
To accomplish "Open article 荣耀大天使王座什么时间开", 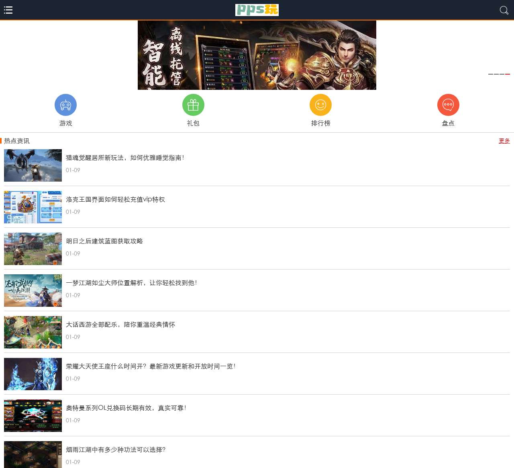I will tap(151, 366).
